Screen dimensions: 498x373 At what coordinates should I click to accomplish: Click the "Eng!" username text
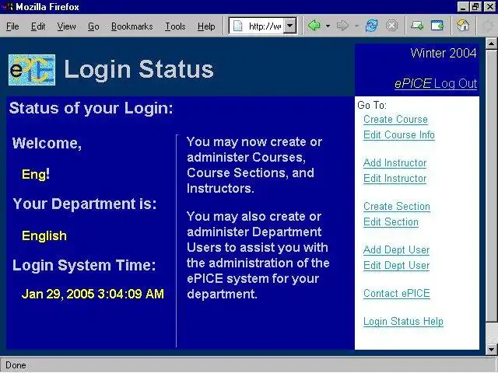point(36,174)
